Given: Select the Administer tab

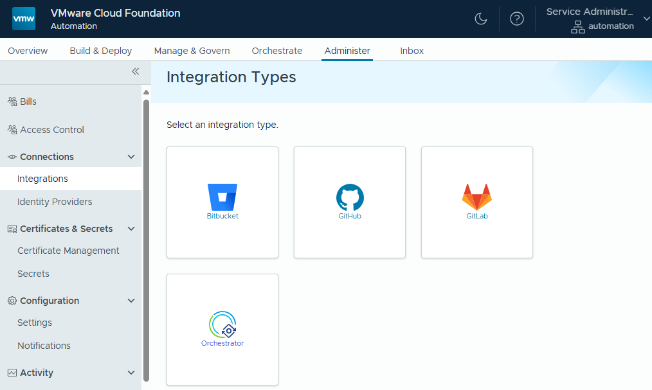Looking at the screenshot, I should (347, 51).
